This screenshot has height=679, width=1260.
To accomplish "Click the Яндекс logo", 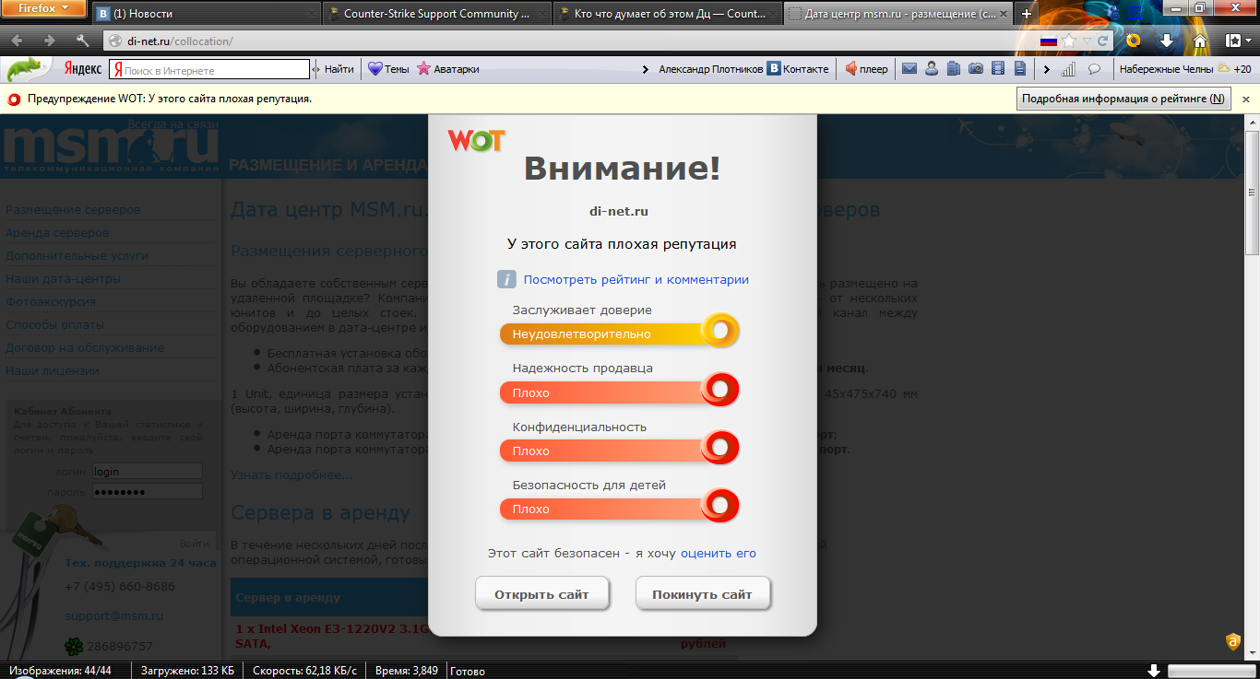I will point(83,69).
